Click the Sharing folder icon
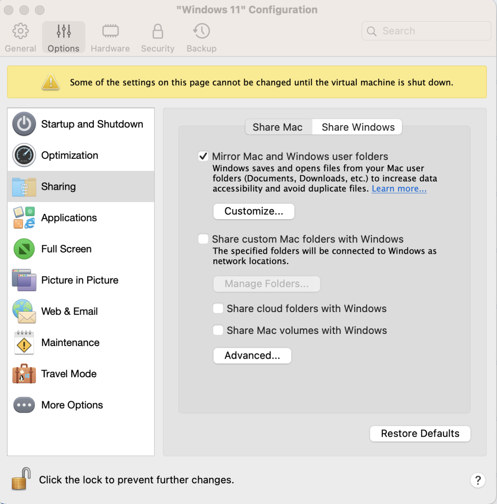Screen dimensions: 497x504 click(x=24, y=186)
